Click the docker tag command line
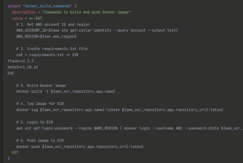 [x=120, y=110]
